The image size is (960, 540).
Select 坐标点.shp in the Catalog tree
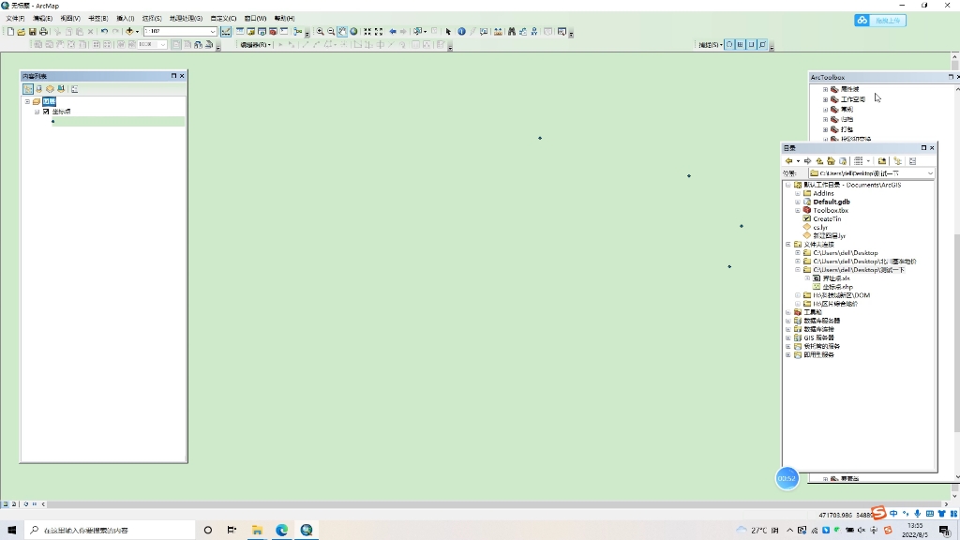point(839,286)
